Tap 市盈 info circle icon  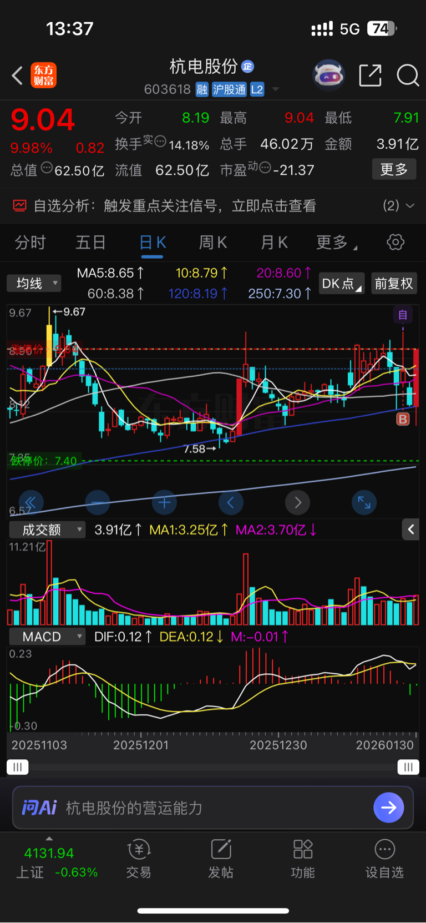265,167
